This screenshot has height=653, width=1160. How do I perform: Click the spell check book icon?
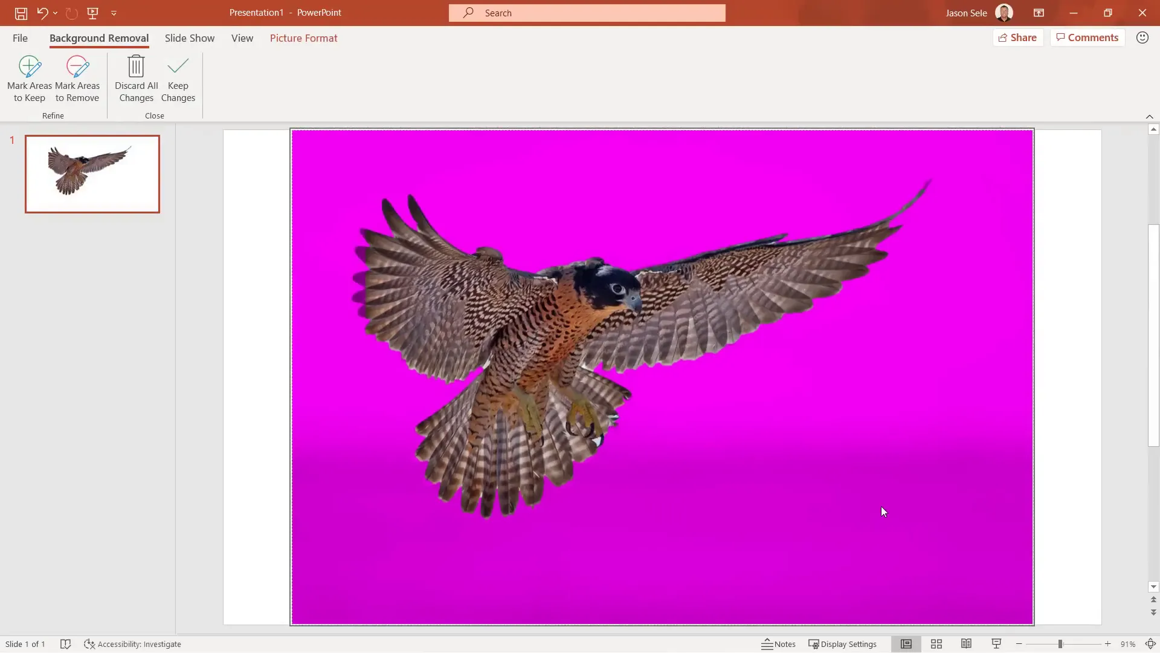66,644
